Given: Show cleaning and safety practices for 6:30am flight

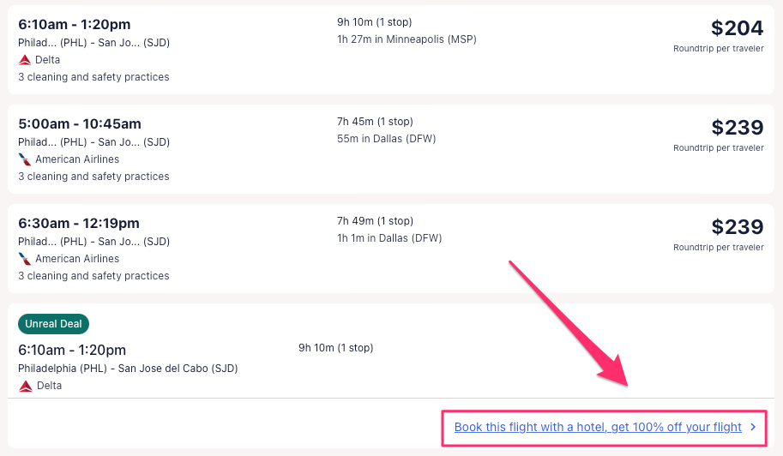Looking at the screenshot, I should [x=93, y=276].
